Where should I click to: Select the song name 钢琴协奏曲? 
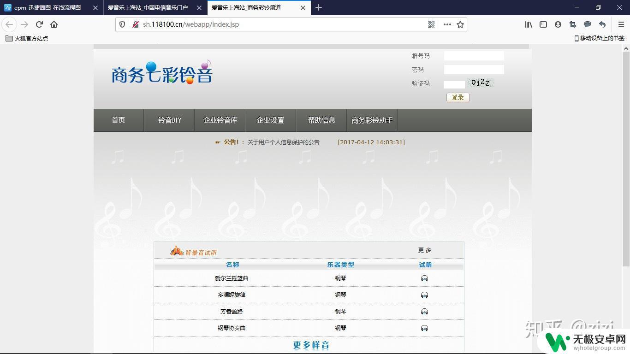pyautogui.click(x=232, y=328)
